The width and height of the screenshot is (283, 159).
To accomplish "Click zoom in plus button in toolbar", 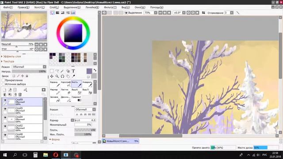I will coord(164,13).
